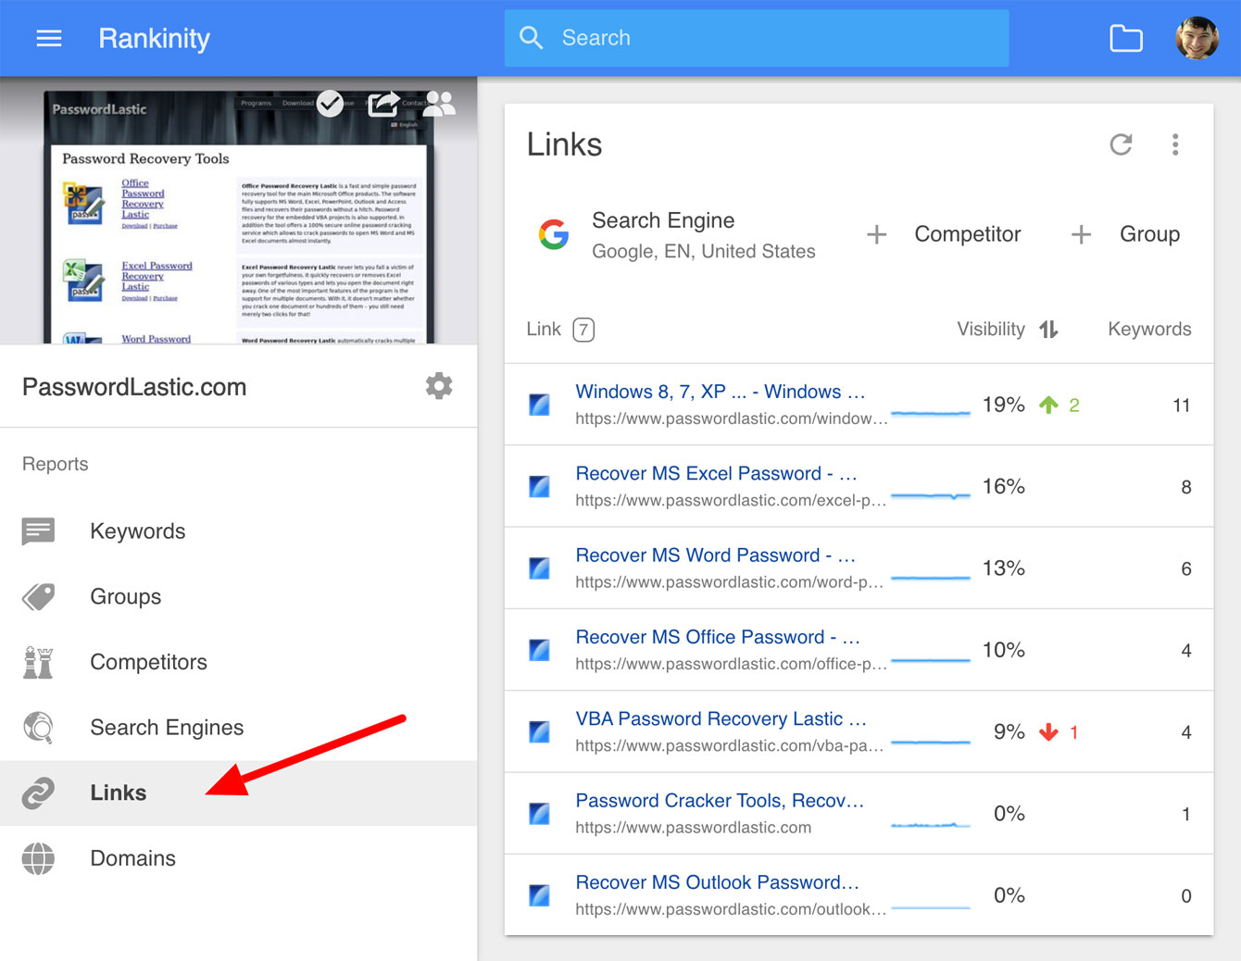Viewport: 1241px width, 961px height.
Task: Open VBA Password Recovery Lastic link title
Action: [721, 718]
